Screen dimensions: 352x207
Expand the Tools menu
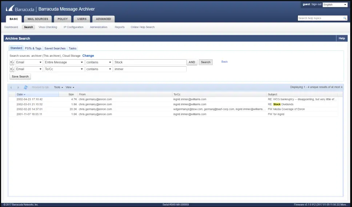pyautogui.click(x=58, y=87)
